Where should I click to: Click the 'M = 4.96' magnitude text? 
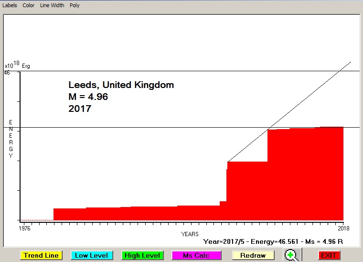(88, 97)
